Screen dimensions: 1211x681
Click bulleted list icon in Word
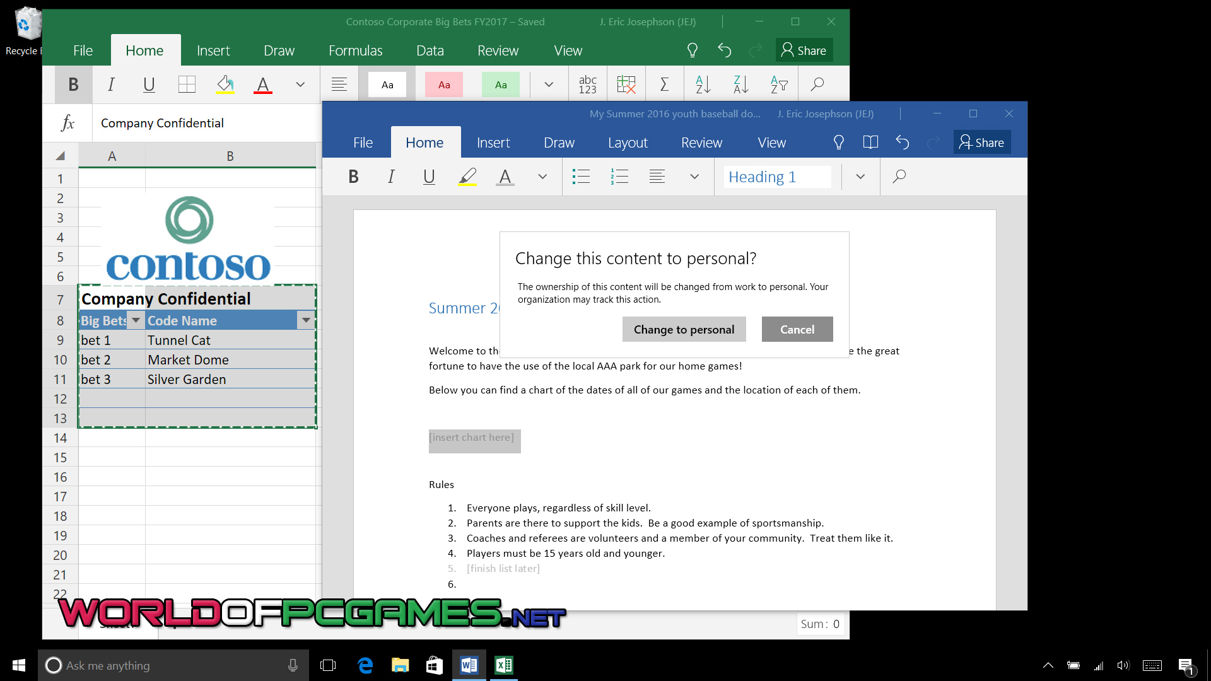pos(581,177)
